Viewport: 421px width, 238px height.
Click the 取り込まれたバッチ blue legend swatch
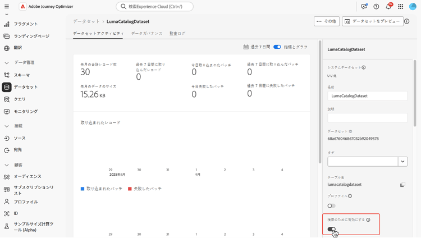coord(83,189)
